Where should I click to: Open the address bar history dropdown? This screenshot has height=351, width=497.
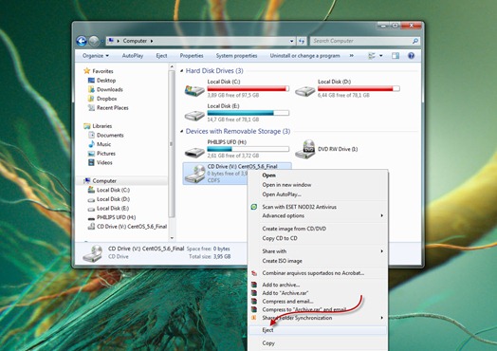pyautogui.click(x=291, y=41)
